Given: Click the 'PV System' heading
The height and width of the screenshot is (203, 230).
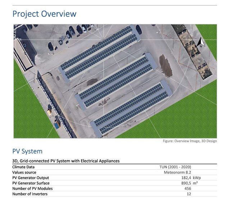Looking at the screenshot, I should [x=27, y=151].
